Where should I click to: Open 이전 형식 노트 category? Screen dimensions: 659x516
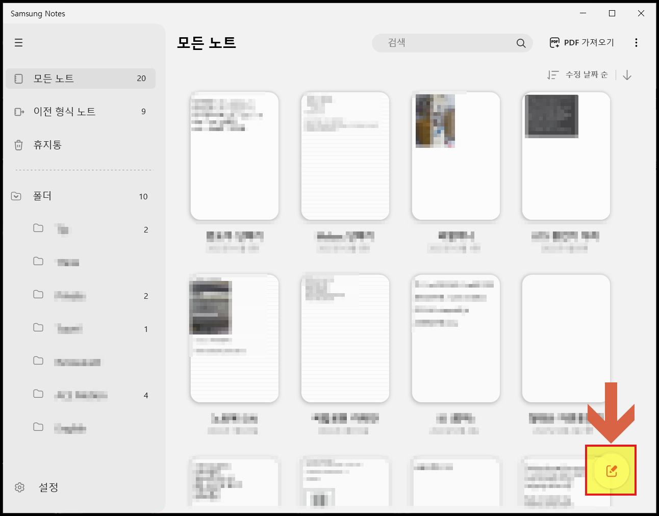pos(81,112)
